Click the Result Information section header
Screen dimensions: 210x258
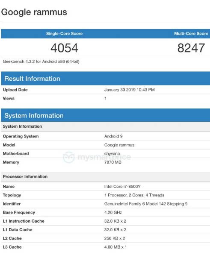[105, 79]
